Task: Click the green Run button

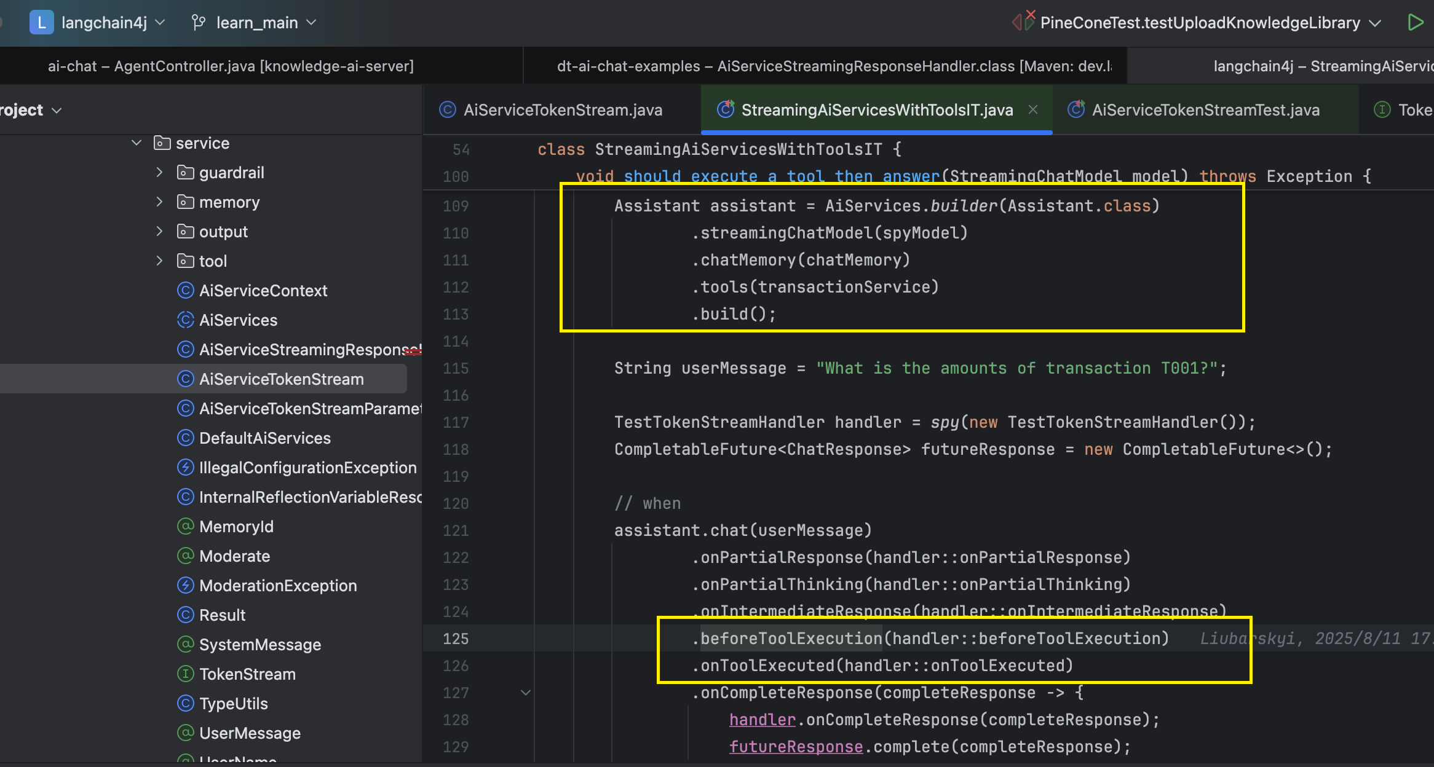Action: [x=1416, y=23]
